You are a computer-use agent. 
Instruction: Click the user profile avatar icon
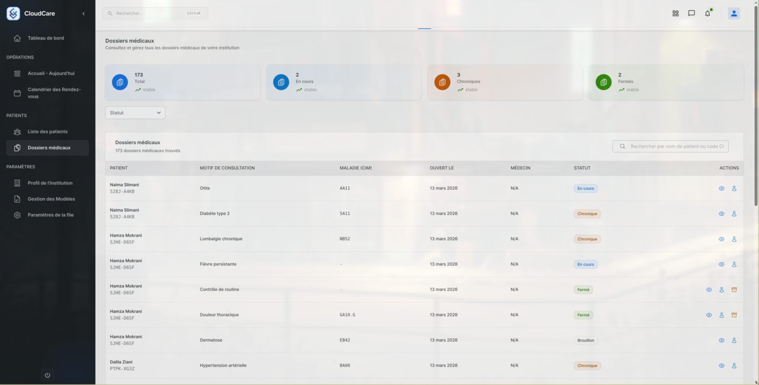(734, 14)
